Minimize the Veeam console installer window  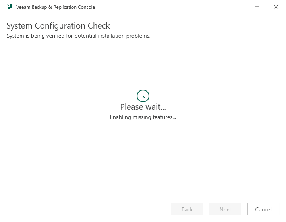pos(257,7)
